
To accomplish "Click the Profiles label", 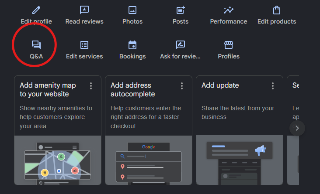I will [229, 56].
